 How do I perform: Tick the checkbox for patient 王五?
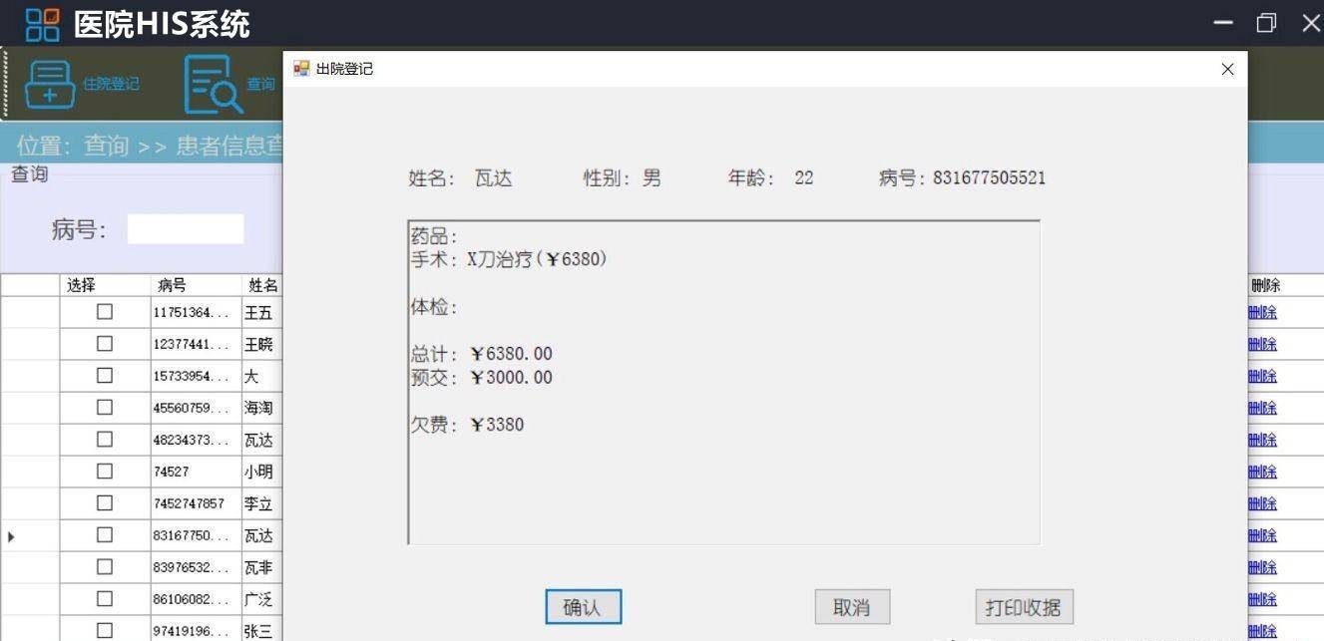click(105, 312)
